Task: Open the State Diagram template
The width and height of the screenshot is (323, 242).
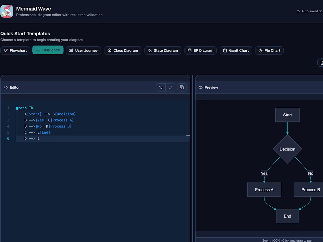Action: [x=163, y=50]
